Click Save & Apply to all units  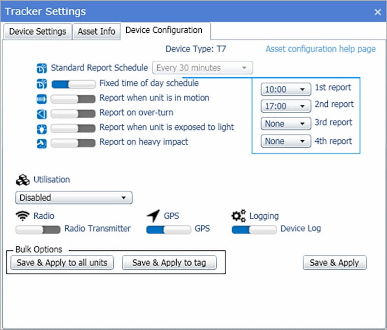click(x=62, y=262)
